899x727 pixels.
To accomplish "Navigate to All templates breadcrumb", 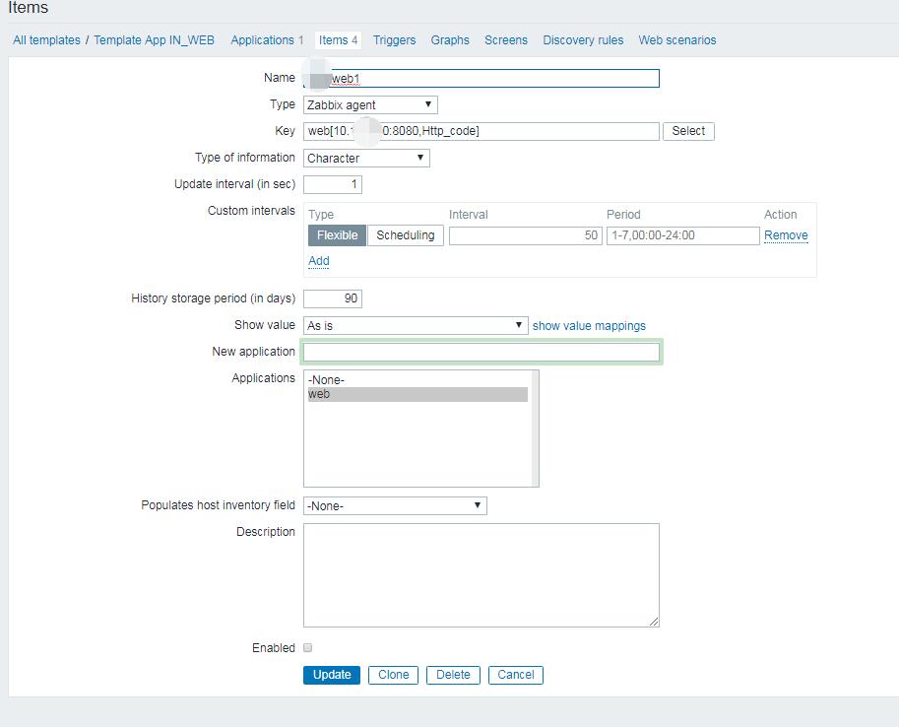I will (45, 40).
